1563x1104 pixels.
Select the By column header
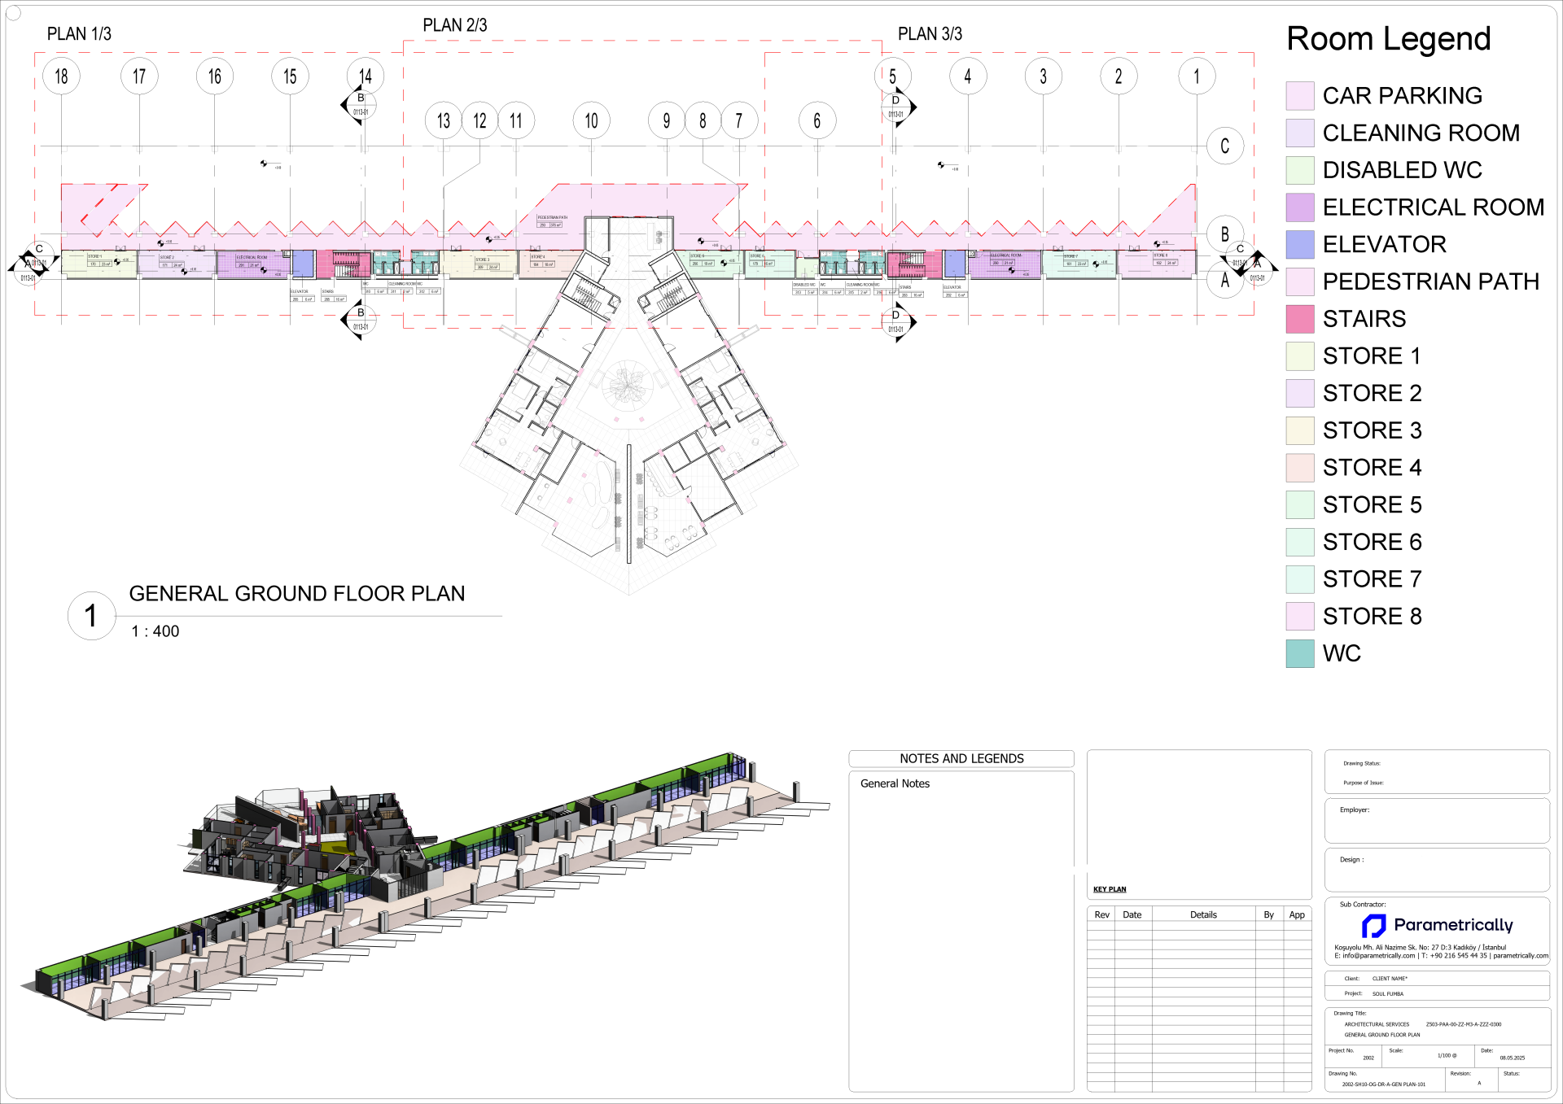coord(1268,914)
